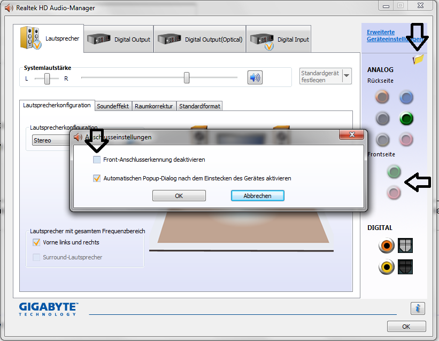Switch to the Digital Output tab
Viewport: 439px width, 341px height.
[x=119, y=39]
